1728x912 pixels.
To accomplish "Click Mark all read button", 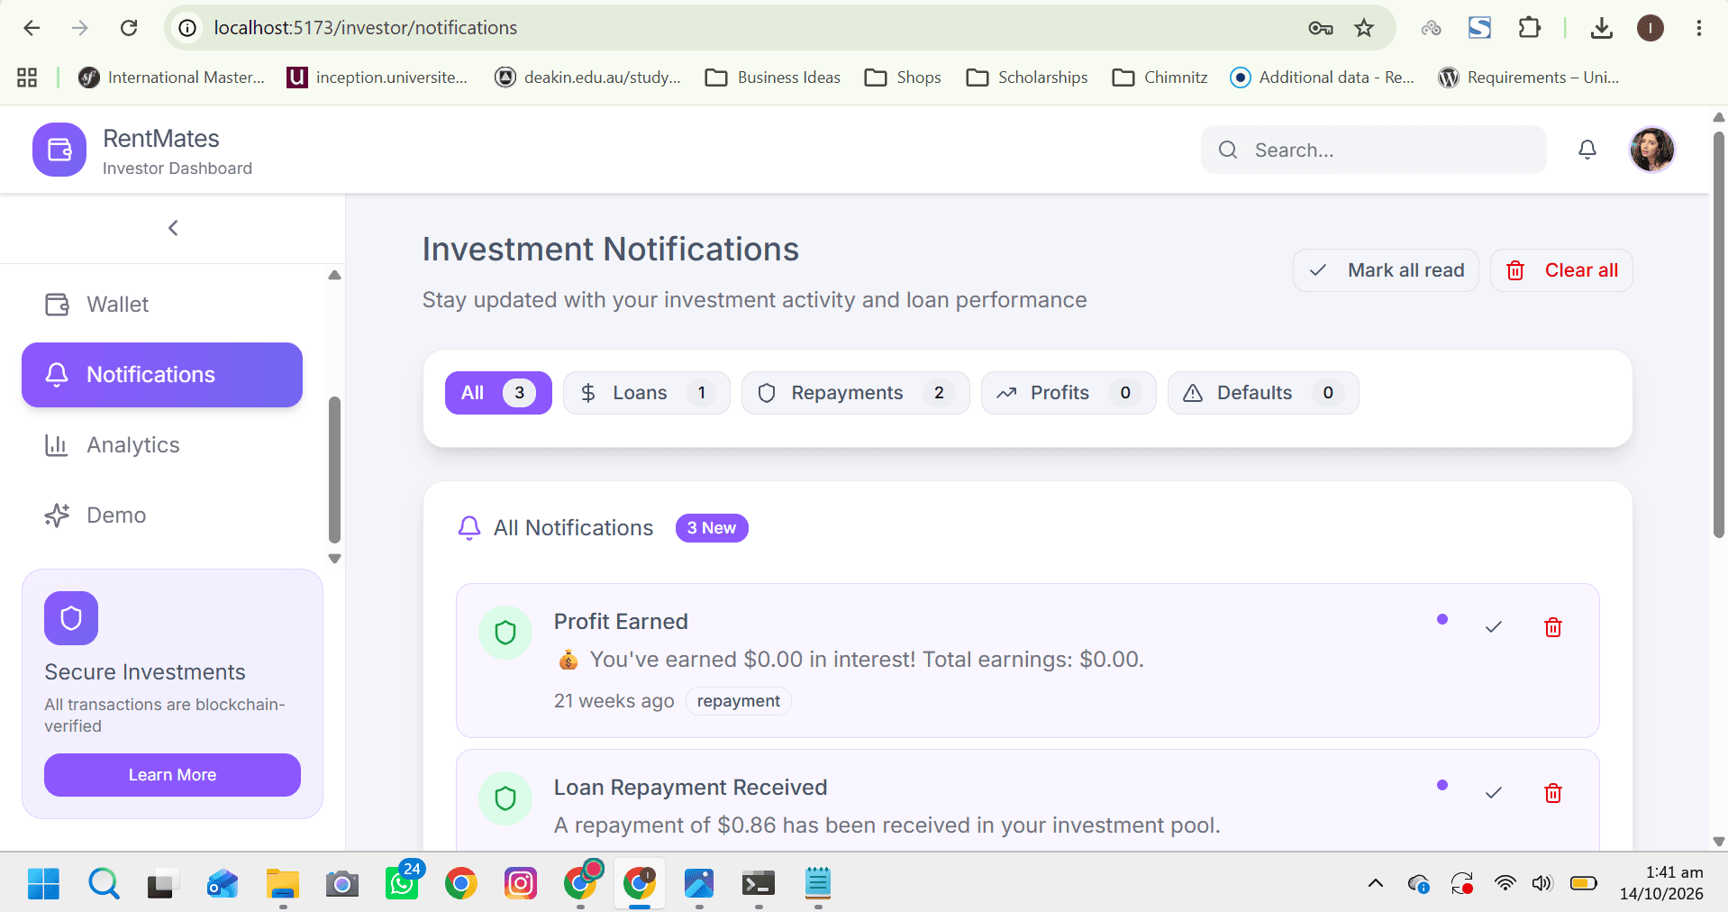I will pos(1386,270).
